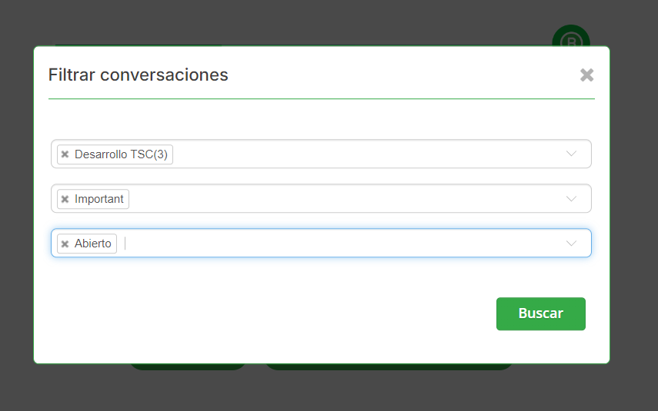This screenshot has height=411, width=658.
Task: Close the Filtrar conversaciones dialog
Action: tap(586, 75)
